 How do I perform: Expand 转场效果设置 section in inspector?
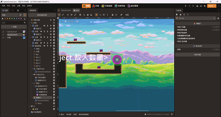(181, 30)
